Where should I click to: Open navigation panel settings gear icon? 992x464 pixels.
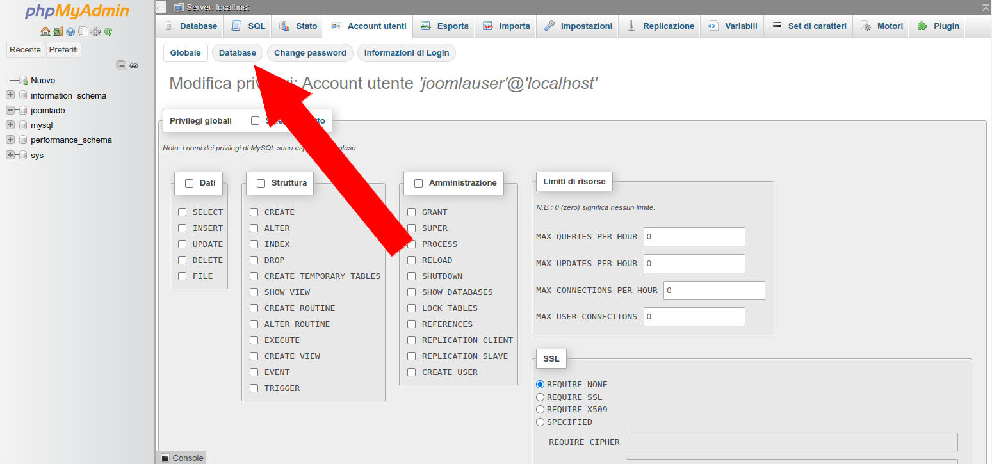[95, 31]
